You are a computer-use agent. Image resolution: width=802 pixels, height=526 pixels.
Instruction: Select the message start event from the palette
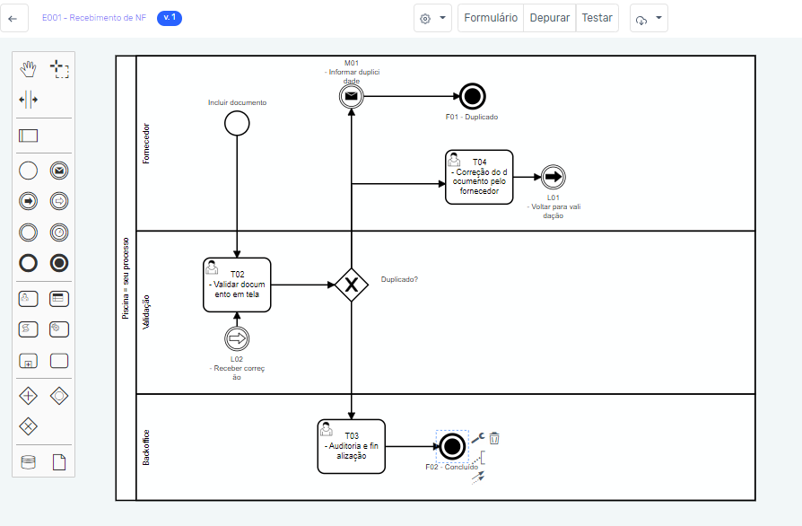(x=57, y=170)
